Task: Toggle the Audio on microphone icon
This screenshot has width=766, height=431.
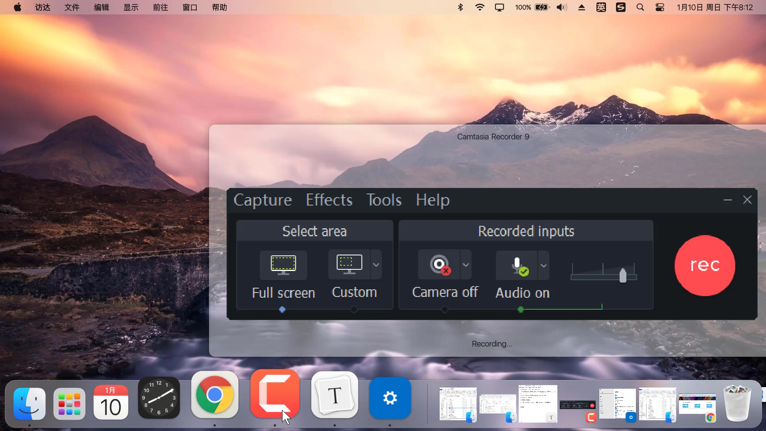Action: click(x=517, y=265)
